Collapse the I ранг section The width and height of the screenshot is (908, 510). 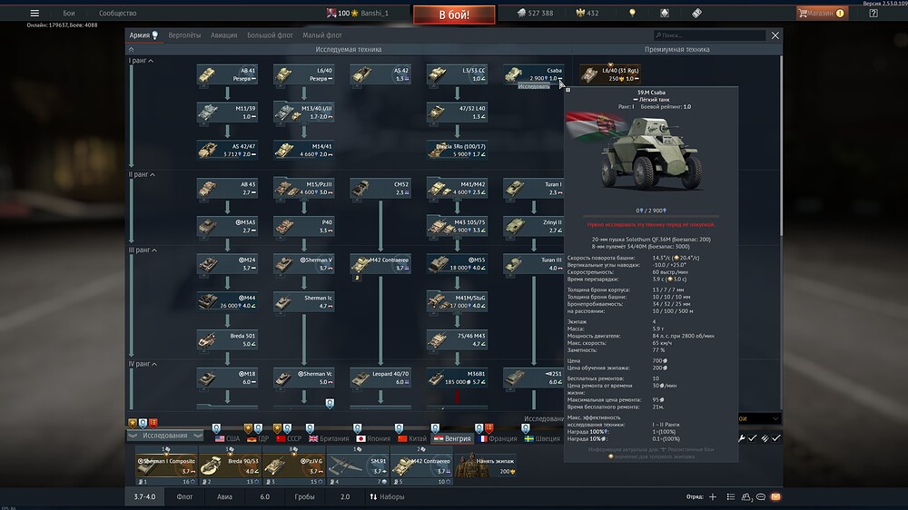point(151,61)
